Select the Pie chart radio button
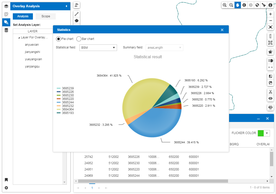The height and width of the screenshot is (194, 276). coord(59,39)
